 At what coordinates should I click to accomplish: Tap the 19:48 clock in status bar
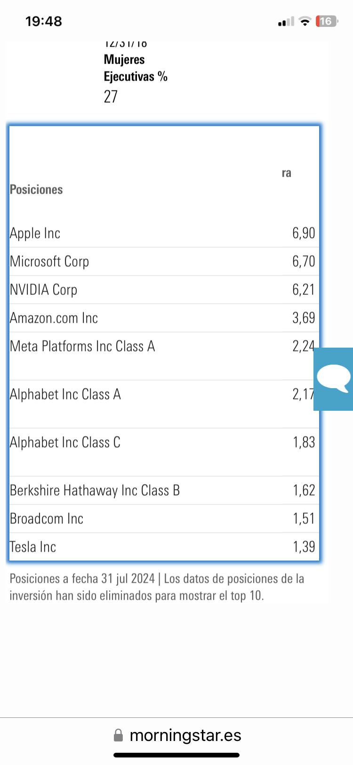[44, 21]
